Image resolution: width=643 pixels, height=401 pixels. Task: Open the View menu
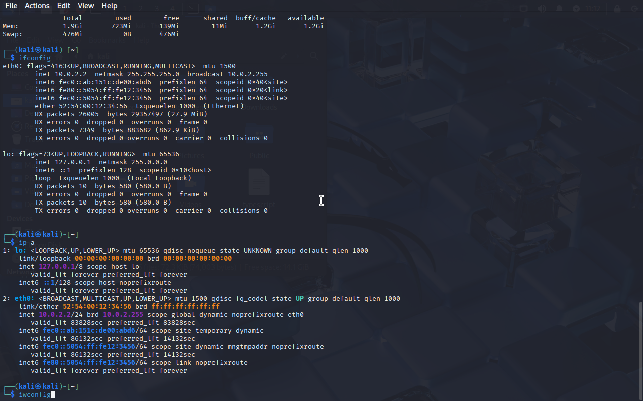pos(86,6)
